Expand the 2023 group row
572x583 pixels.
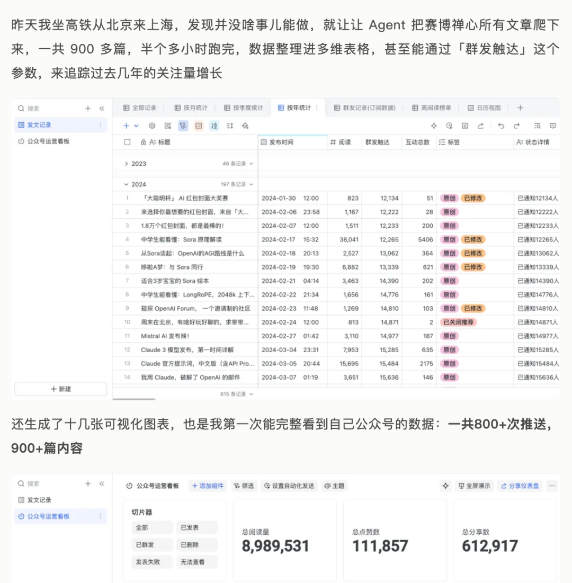126,164
